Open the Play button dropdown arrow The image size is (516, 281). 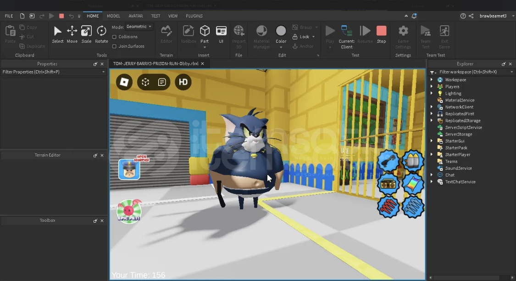click(x=330, y=47)
